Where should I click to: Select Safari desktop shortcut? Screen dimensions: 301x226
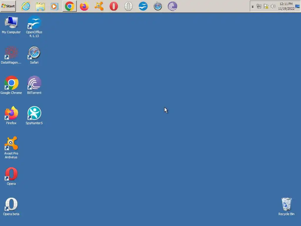tap(34, 55)
